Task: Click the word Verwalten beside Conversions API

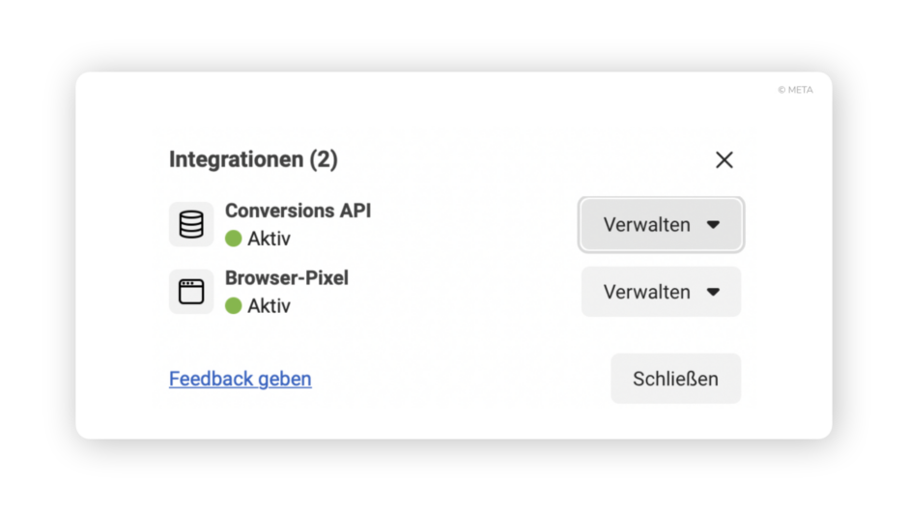Action: [x=647, y=225]
